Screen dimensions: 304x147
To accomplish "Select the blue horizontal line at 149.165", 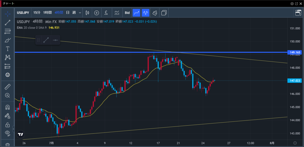I will (151, 52).
